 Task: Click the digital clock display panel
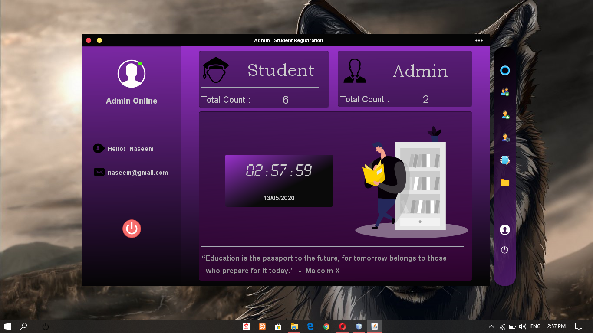pyautogui.click(x=279, y=180)
